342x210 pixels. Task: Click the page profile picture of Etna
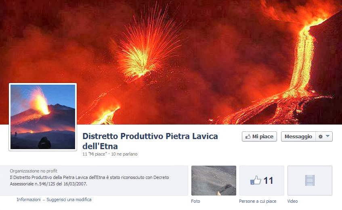pos(43,117)
